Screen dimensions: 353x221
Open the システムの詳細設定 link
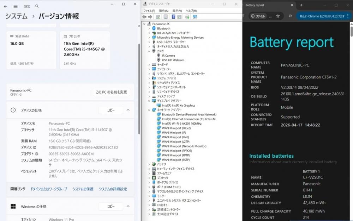point(113,189)
